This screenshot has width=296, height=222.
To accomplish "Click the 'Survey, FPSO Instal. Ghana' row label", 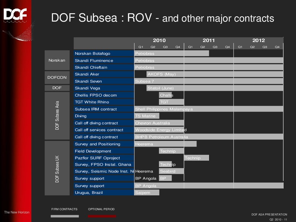I will (104, 164).
